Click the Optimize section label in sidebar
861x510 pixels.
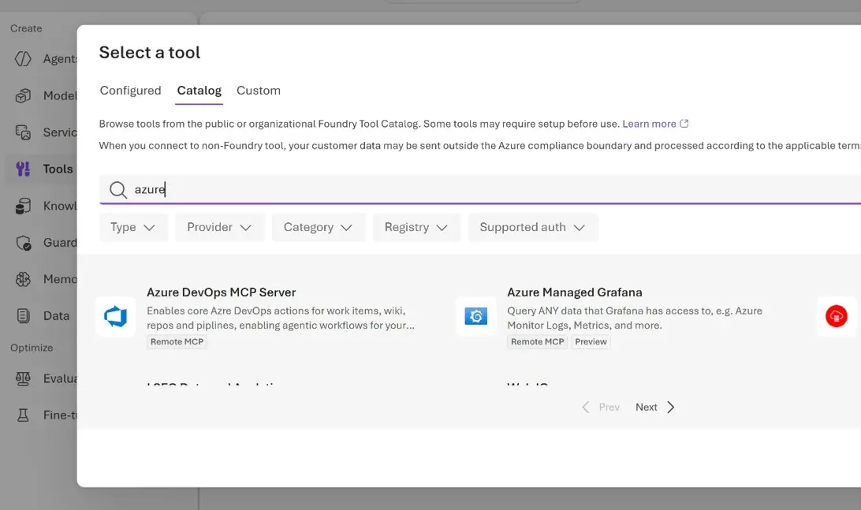(32, 348)
